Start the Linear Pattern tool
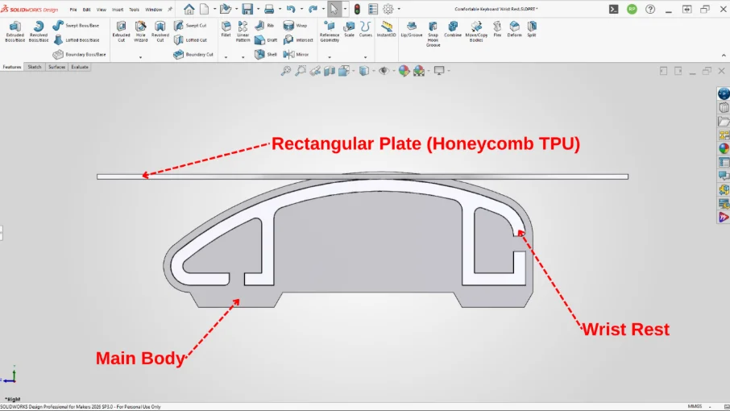The height and width of the screenshot is (411, 730). (x=243, y=31)
